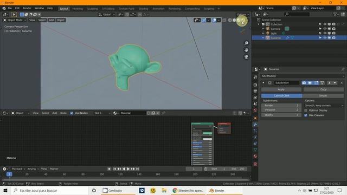Copy the Subdivision modifier
The image size is (347, 195).
pyautogui.click(x=324, y=89)
